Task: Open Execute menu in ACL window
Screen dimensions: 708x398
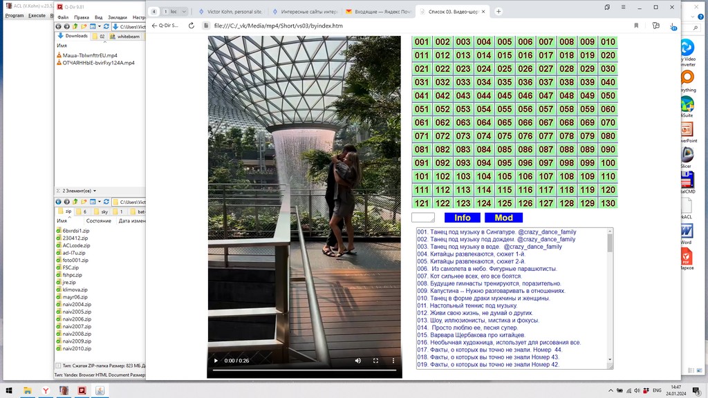Action: (x=37, y=15)
